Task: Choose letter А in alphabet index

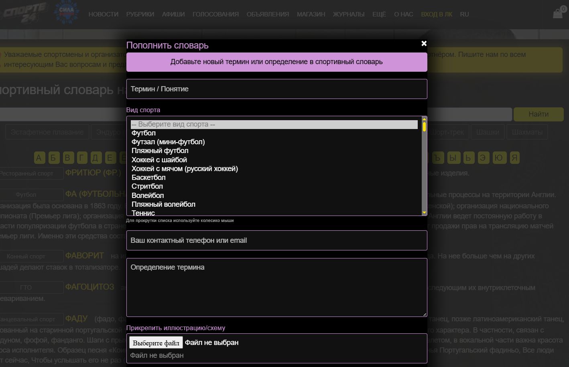Action: pyautogui.click(x=39, y=158)
